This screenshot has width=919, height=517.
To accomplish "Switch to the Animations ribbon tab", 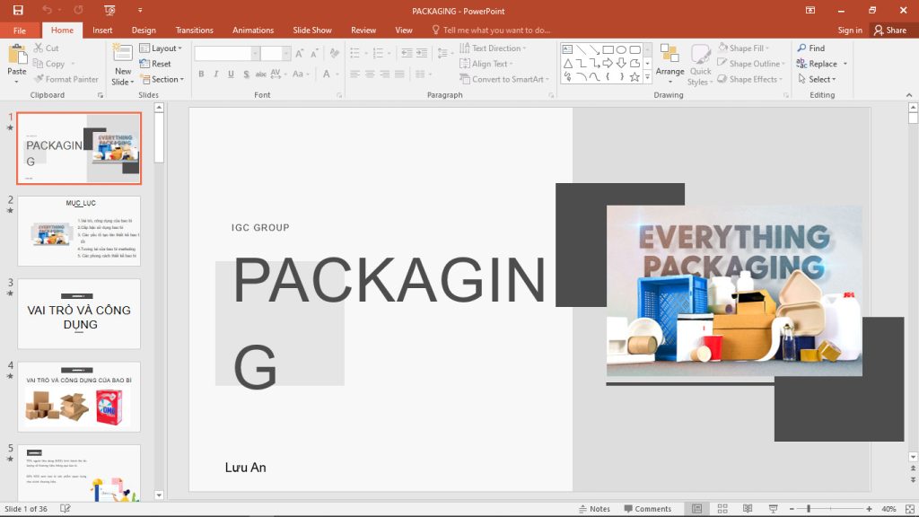I will click(x=253, y=30).
